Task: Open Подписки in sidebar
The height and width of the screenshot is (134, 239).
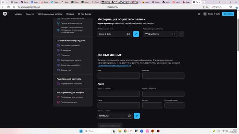Action: 63,55
